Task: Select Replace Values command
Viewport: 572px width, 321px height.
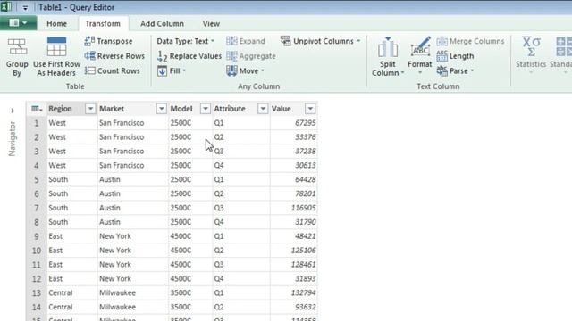Action: tap(189, 56)
